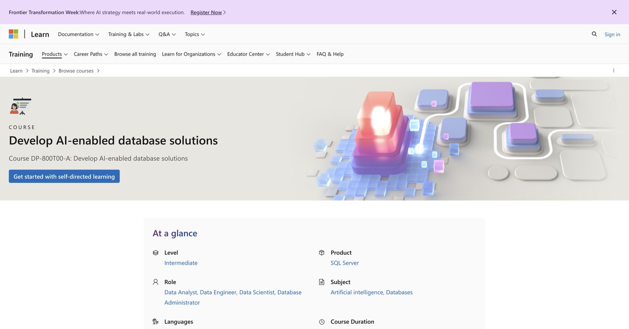
Task: Expand the Career Paths menu
Action: pos(91,54)
